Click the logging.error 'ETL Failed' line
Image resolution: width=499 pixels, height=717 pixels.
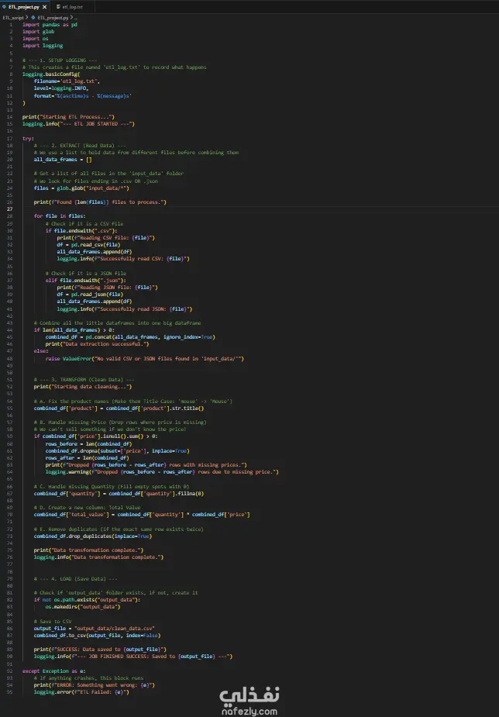(x=81, y=692)
